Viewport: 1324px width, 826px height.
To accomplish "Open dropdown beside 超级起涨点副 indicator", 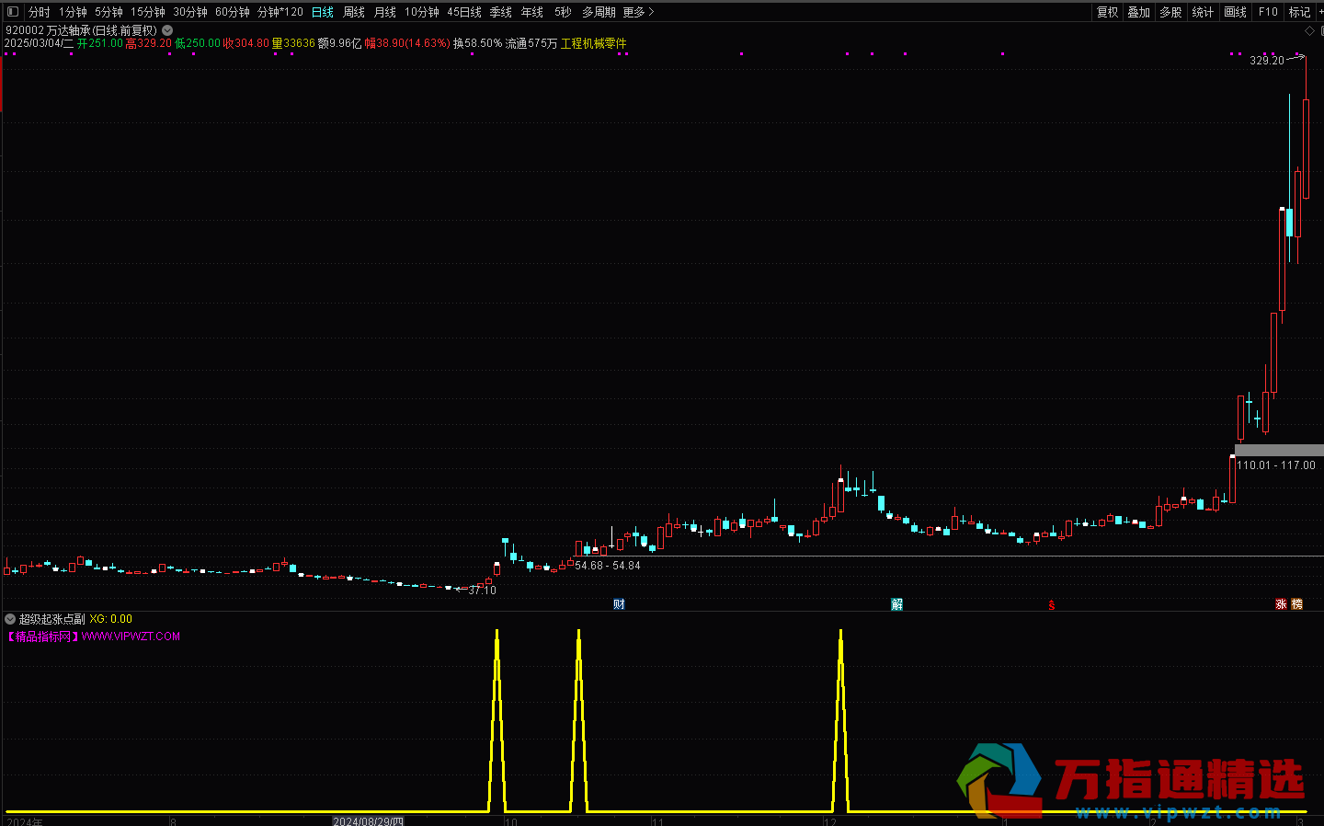I will coord(10,619).
